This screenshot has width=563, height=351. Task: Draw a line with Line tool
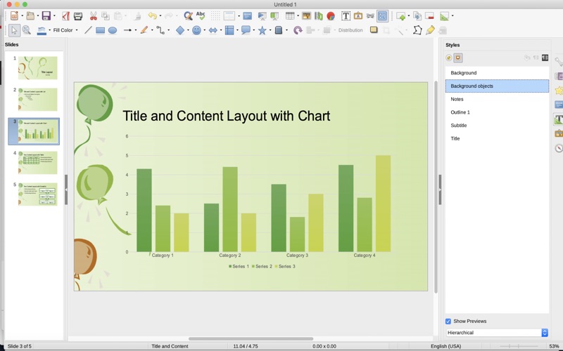[88, 30]
